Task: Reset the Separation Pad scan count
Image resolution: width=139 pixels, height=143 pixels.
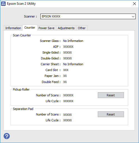Action: [111, 114]
